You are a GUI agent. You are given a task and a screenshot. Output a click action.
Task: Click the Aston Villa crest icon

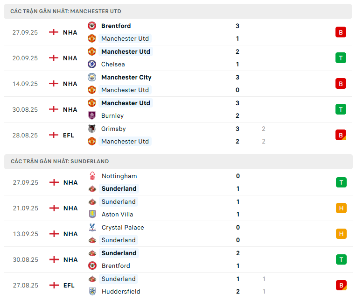92,214
